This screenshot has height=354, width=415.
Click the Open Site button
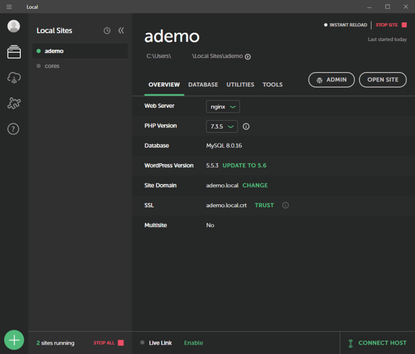tap(383, 80)
